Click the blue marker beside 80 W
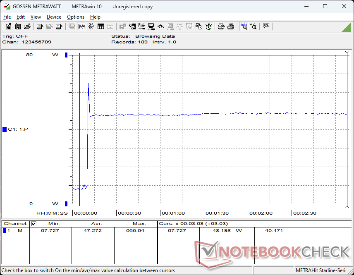The height and width of the screenshot is (275, 354). [x=66, y=55]
